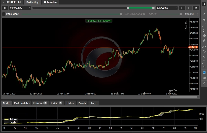Screen dimensions: 207x133
Task: Click the Balance legend entry
Action: [x=11, y=120]
